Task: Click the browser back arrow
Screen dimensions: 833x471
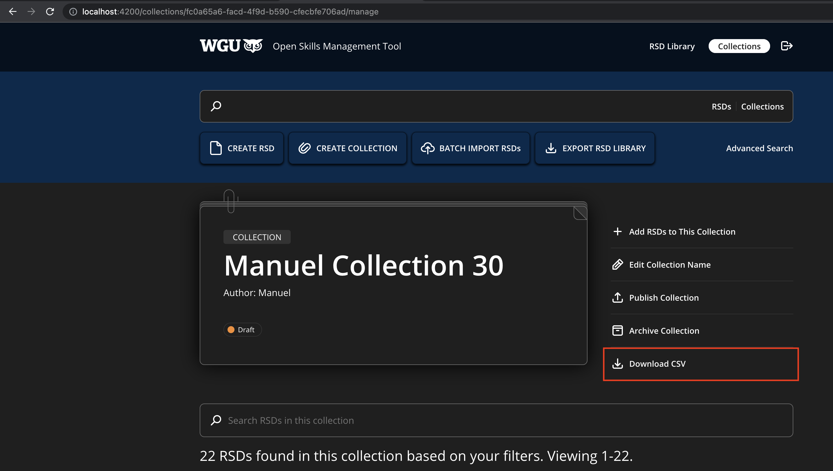Action: pyautogui.click(x=13, y=12)
